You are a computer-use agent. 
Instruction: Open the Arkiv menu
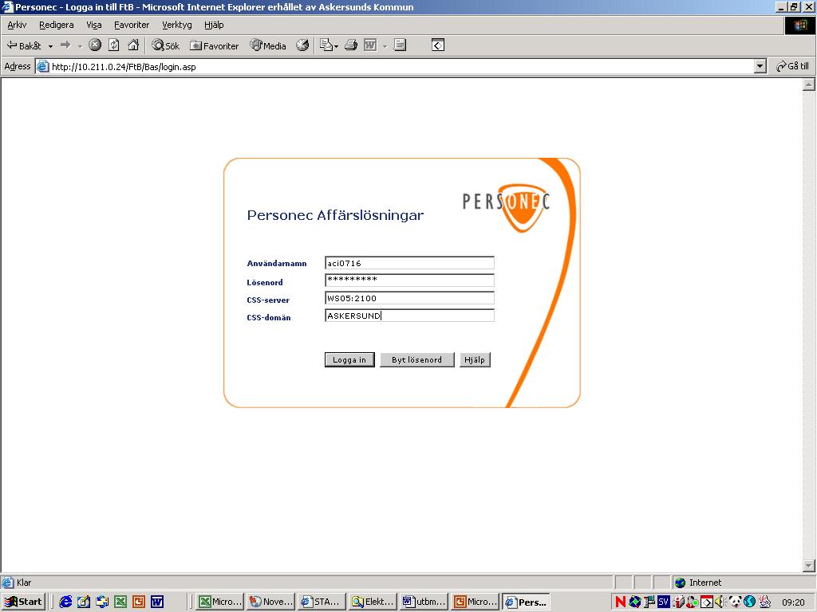point(17,25)
